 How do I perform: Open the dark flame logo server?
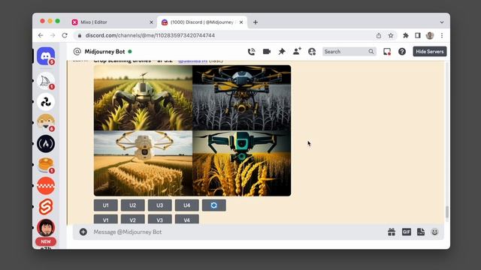46,144
